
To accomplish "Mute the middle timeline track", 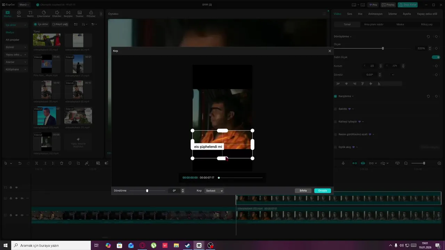I will pos(22,198).
